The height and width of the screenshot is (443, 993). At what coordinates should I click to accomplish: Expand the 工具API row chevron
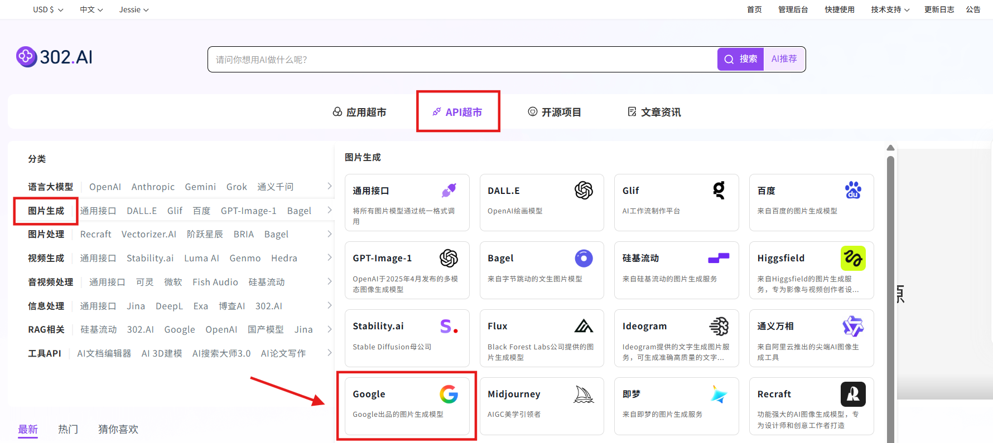[x=330, y=353]
